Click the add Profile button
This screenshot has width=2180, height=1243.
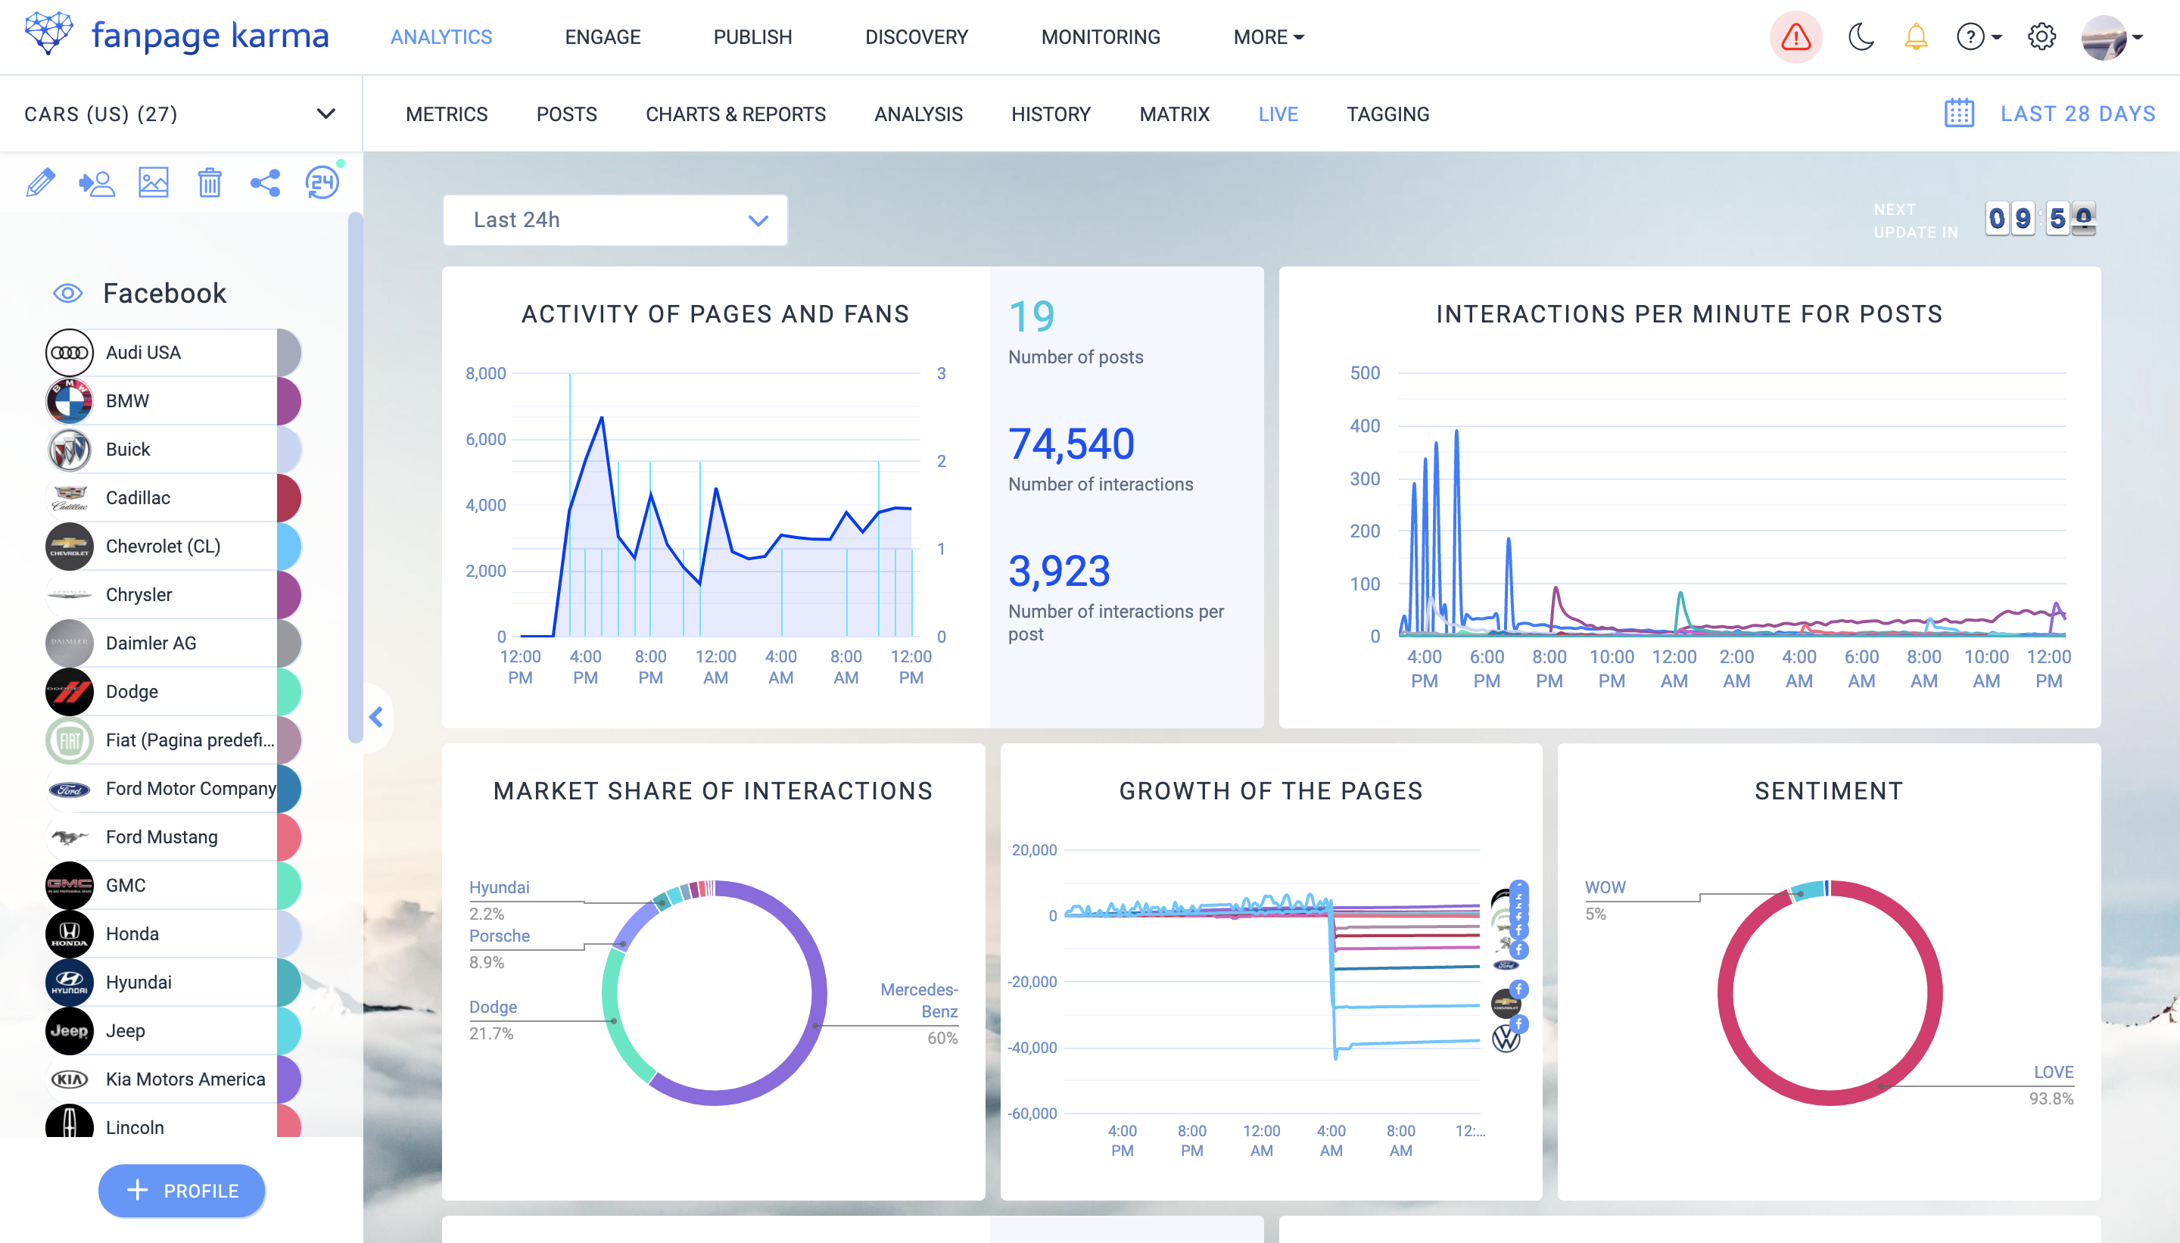click(x=182, y=1190)
